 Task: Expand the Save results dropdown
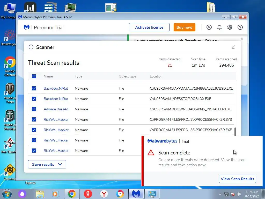pyautogui.click(x=47, y=164)
